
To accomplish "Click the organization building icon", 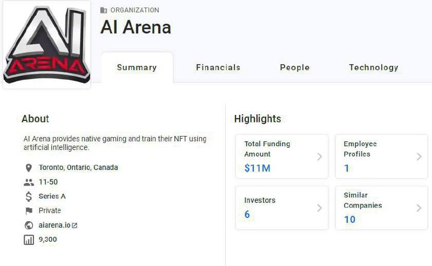I will 104,10.
